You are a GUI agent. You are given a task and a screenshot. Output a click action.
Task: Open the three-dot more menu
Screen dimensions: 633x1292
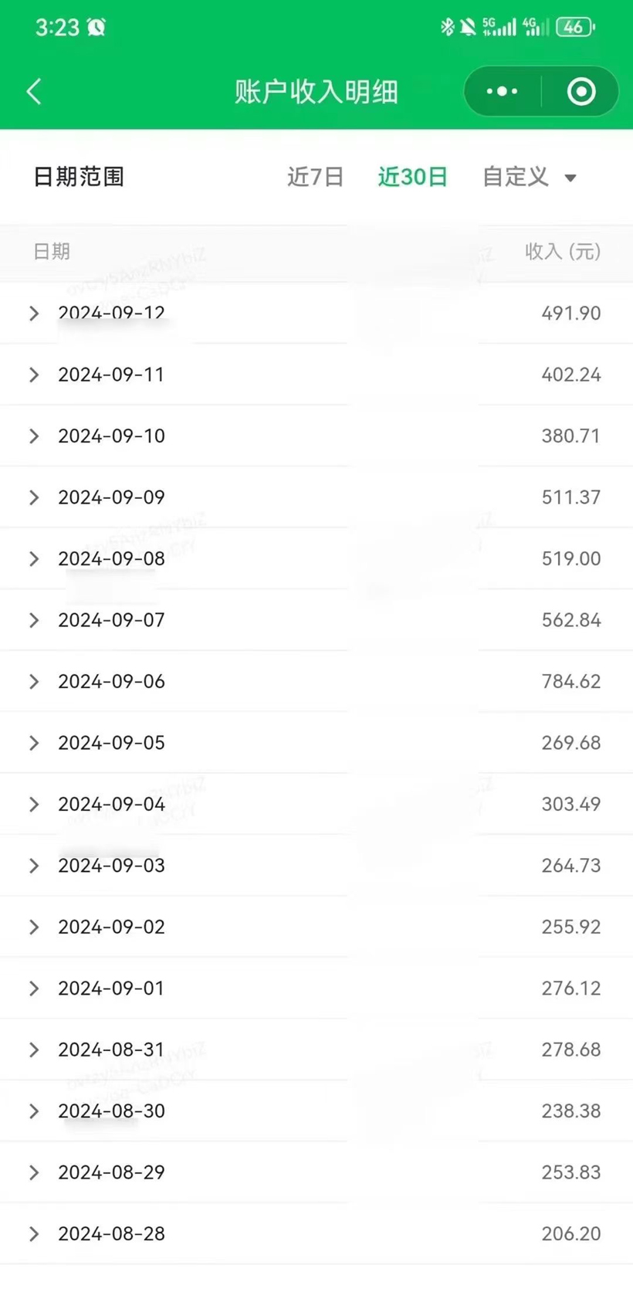coord(502,92)
